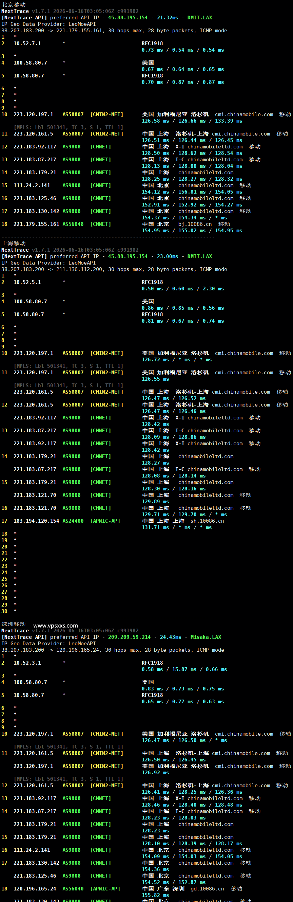Select latency value 152.87 ms
Viewport: 293px width, 902px height.
coord(192,882)
